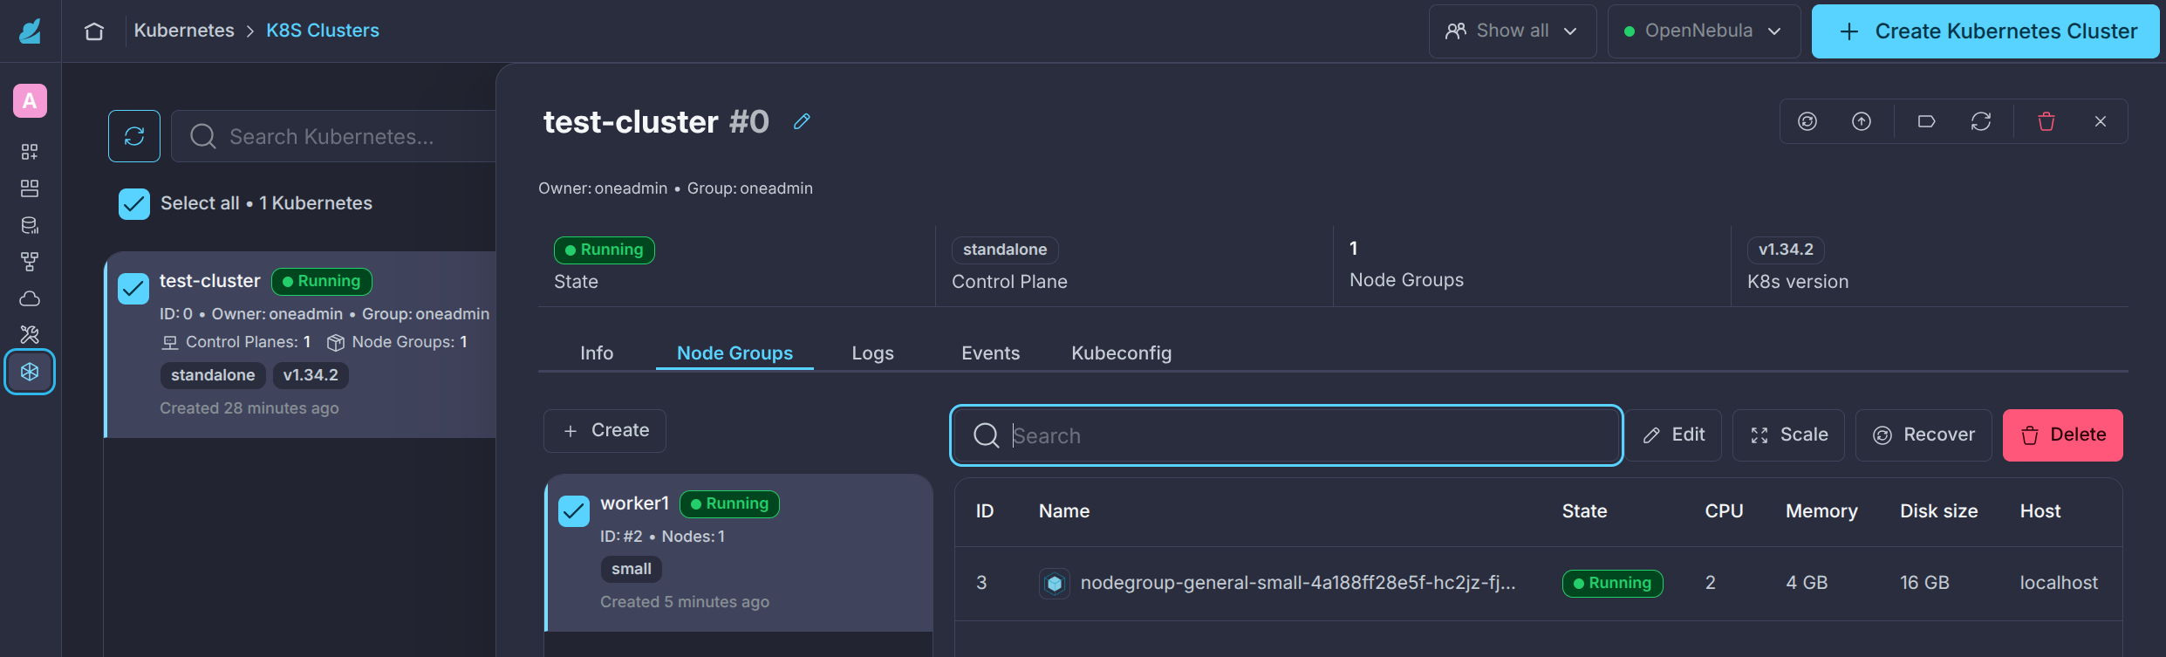The width and height of the screenshot is (2166, 657).
Task: Click the Recover node group button
Action: (x=1923, y=435)
